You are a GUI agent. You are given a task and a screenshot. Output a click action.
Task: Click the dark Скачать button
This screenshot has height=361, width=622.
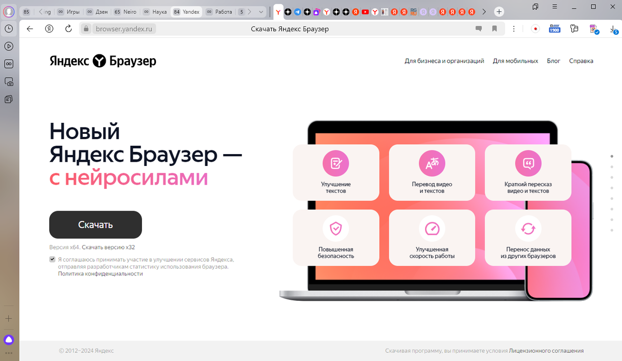(95, 225)
